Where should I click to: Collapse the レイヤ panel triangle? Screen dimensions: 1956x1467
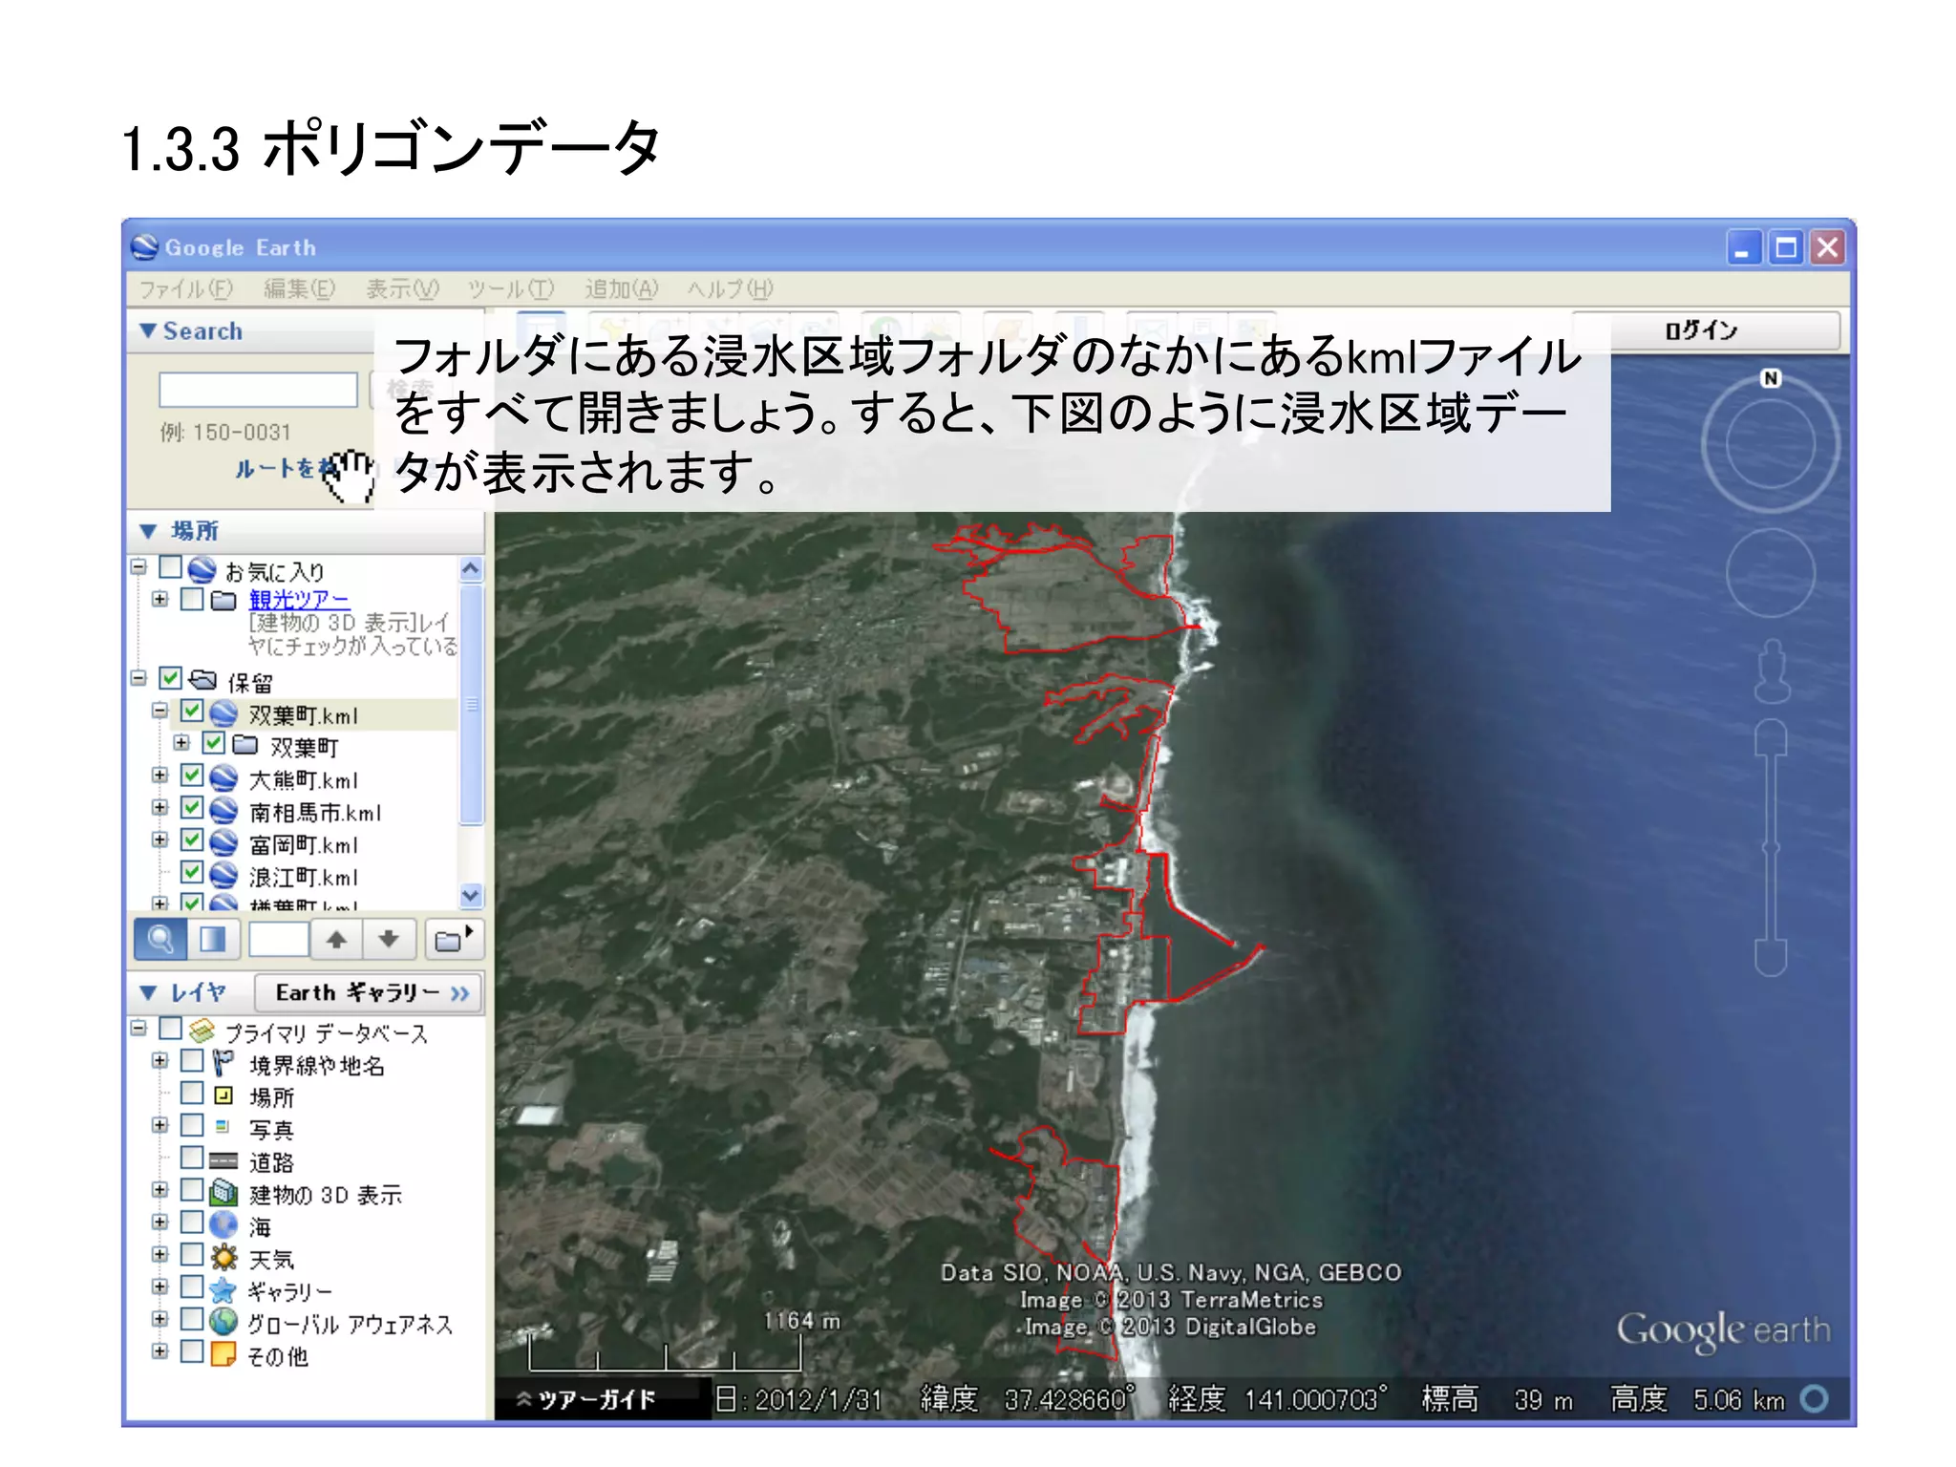click(x=147, y=993)
